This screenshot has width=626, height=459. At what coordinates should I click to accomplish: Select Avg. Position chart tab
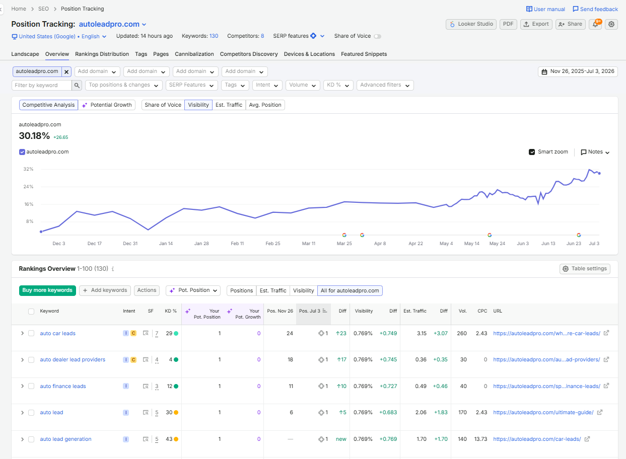(265, 105)
